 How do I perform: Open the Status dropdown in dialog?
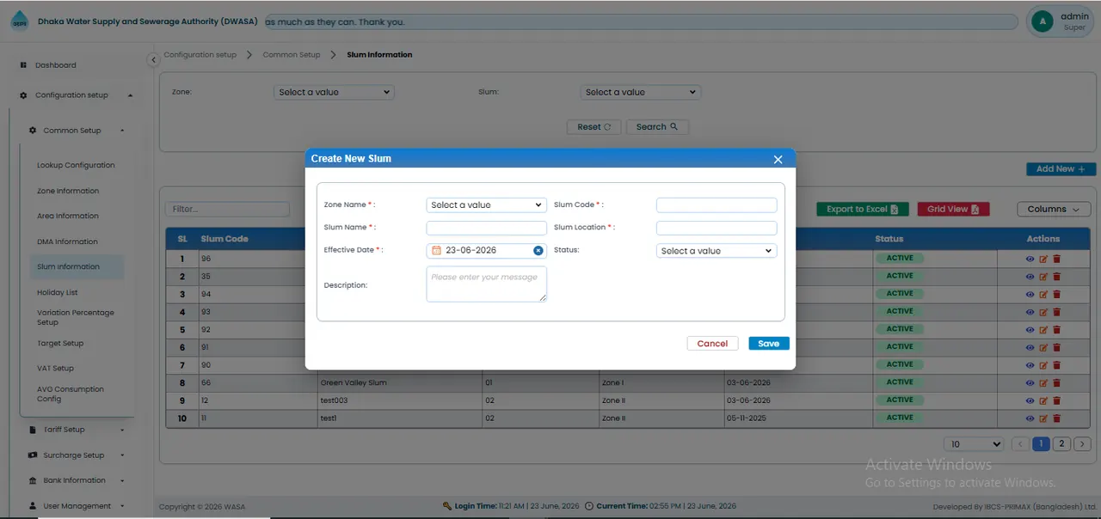[x=717, y=251]
